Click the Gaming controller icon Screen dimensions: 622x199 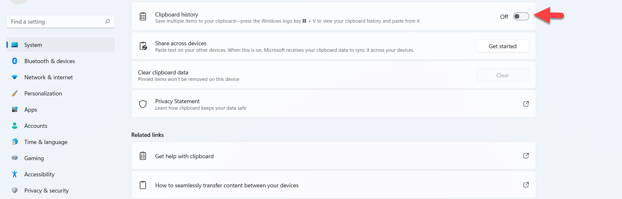(15, 158)
